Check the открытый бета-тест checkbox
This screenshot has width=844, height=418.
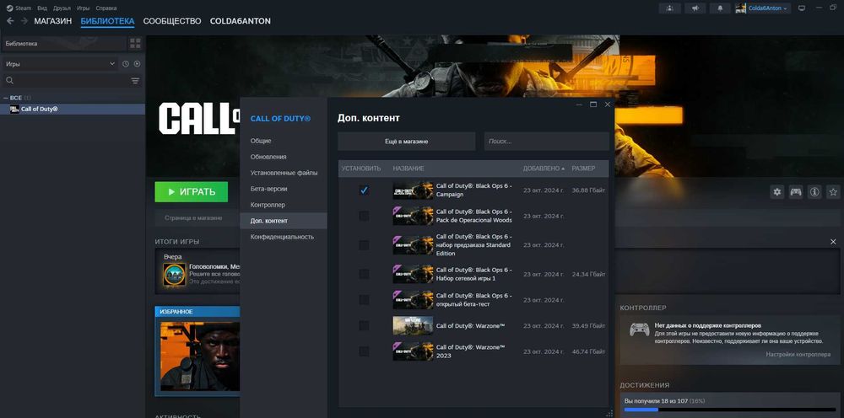[x=364, y=300]
